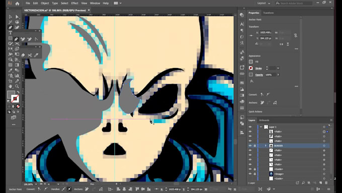The image size is (342, 193).
Task: Expand Opacity slider arrow
Action: 278,75
